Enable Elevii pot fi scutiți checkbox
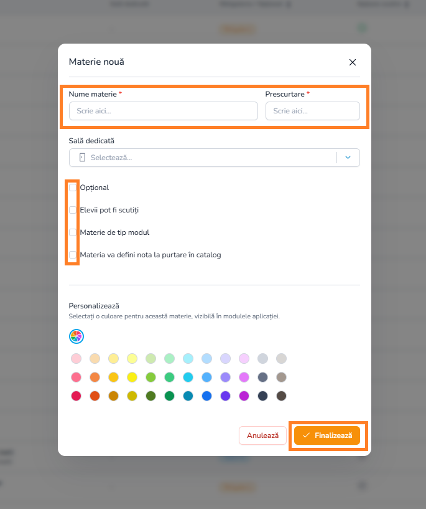Screen dimensions: 426x509 point(73,210)
